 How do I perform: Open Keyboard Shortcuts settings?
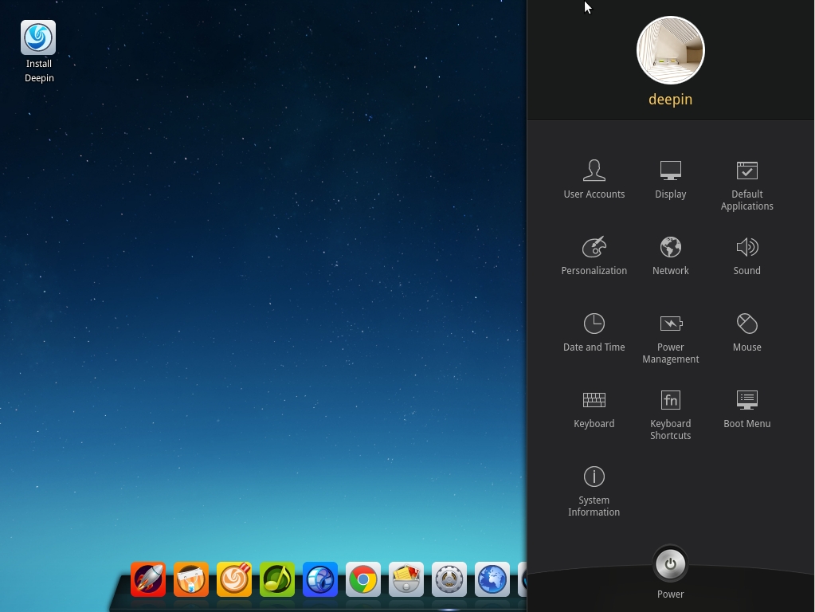point(671,414)
